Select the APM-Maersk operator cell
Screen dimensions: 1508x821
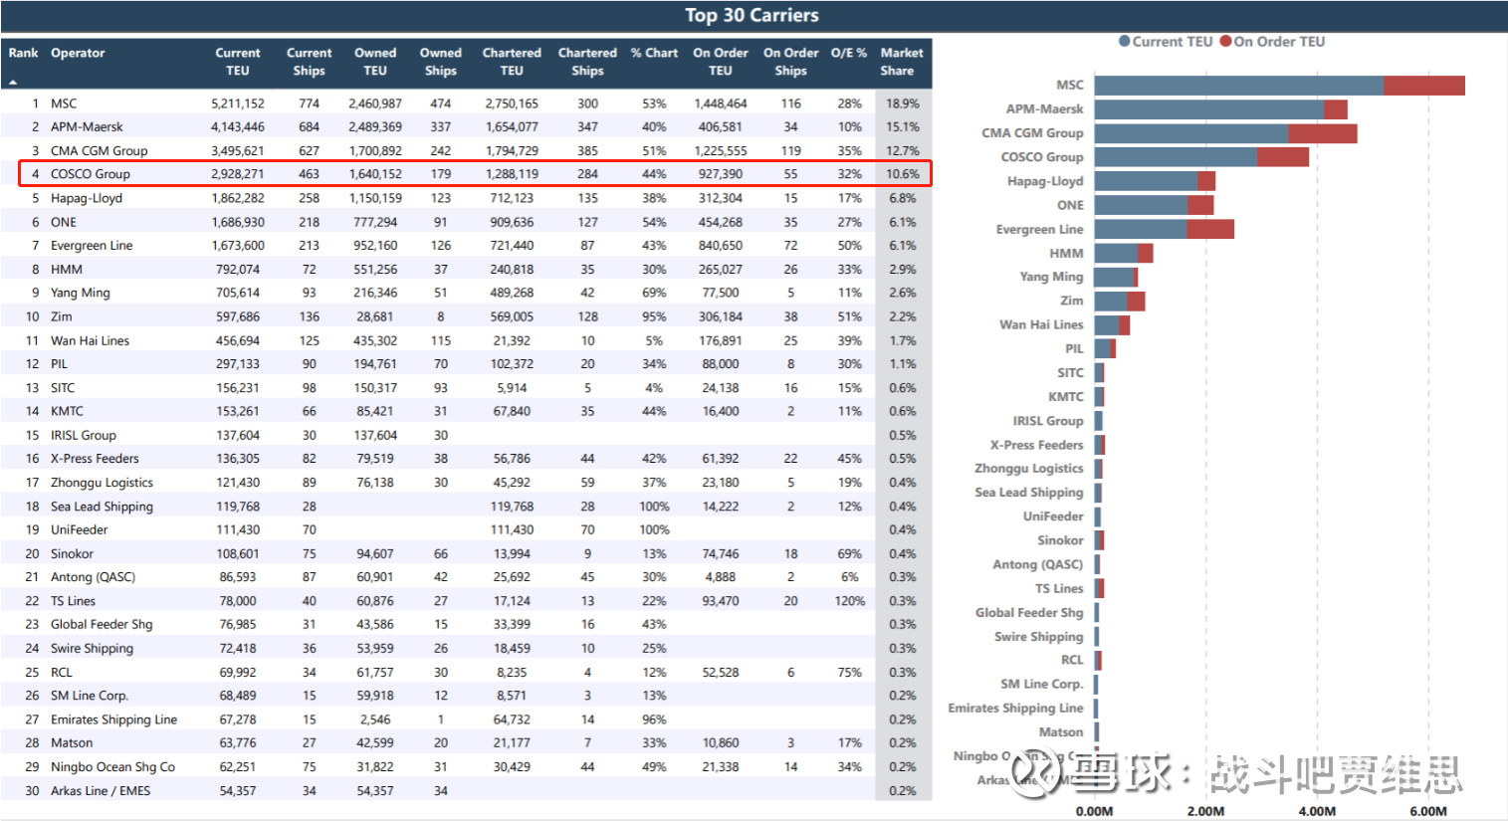[x=88, y=127]
